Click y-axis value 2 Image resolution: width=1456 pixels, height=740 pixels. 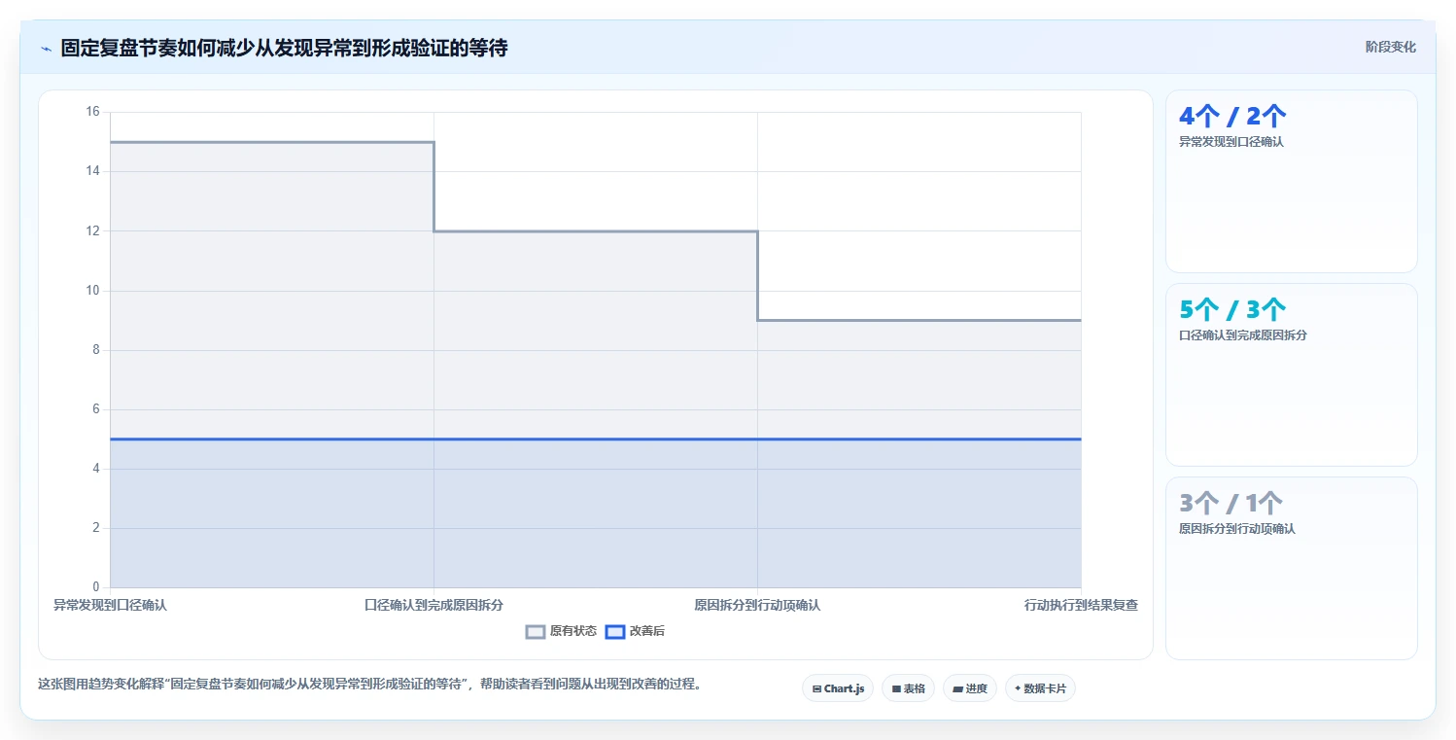96,528
